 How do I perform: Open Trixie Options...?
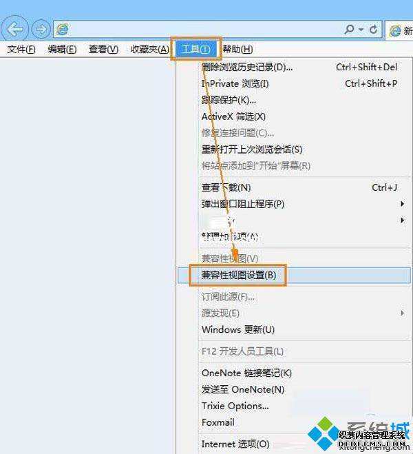coord(294,406)
